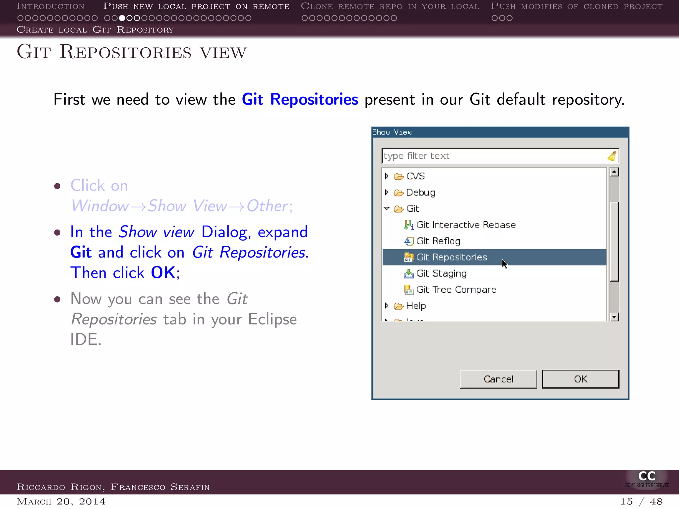This screenshot has width=679, height=509.
Task: Go to Push new local project on remote
Action: click(196, 6)
